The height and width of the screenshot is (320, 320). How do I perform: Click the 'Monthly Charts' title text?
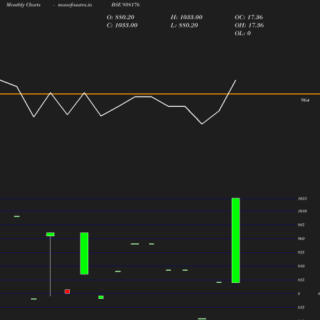coord(24,5)
